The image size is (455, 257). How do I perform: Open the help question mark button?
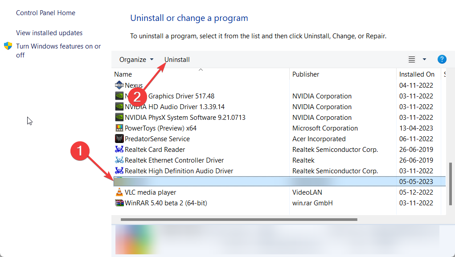[442, 59]
